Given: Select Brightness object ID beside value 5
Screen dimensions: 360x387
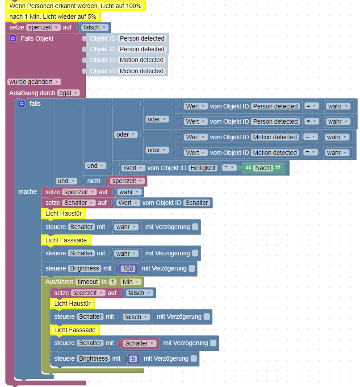Looking at the screenshot, I should click(x=93, y=358).
